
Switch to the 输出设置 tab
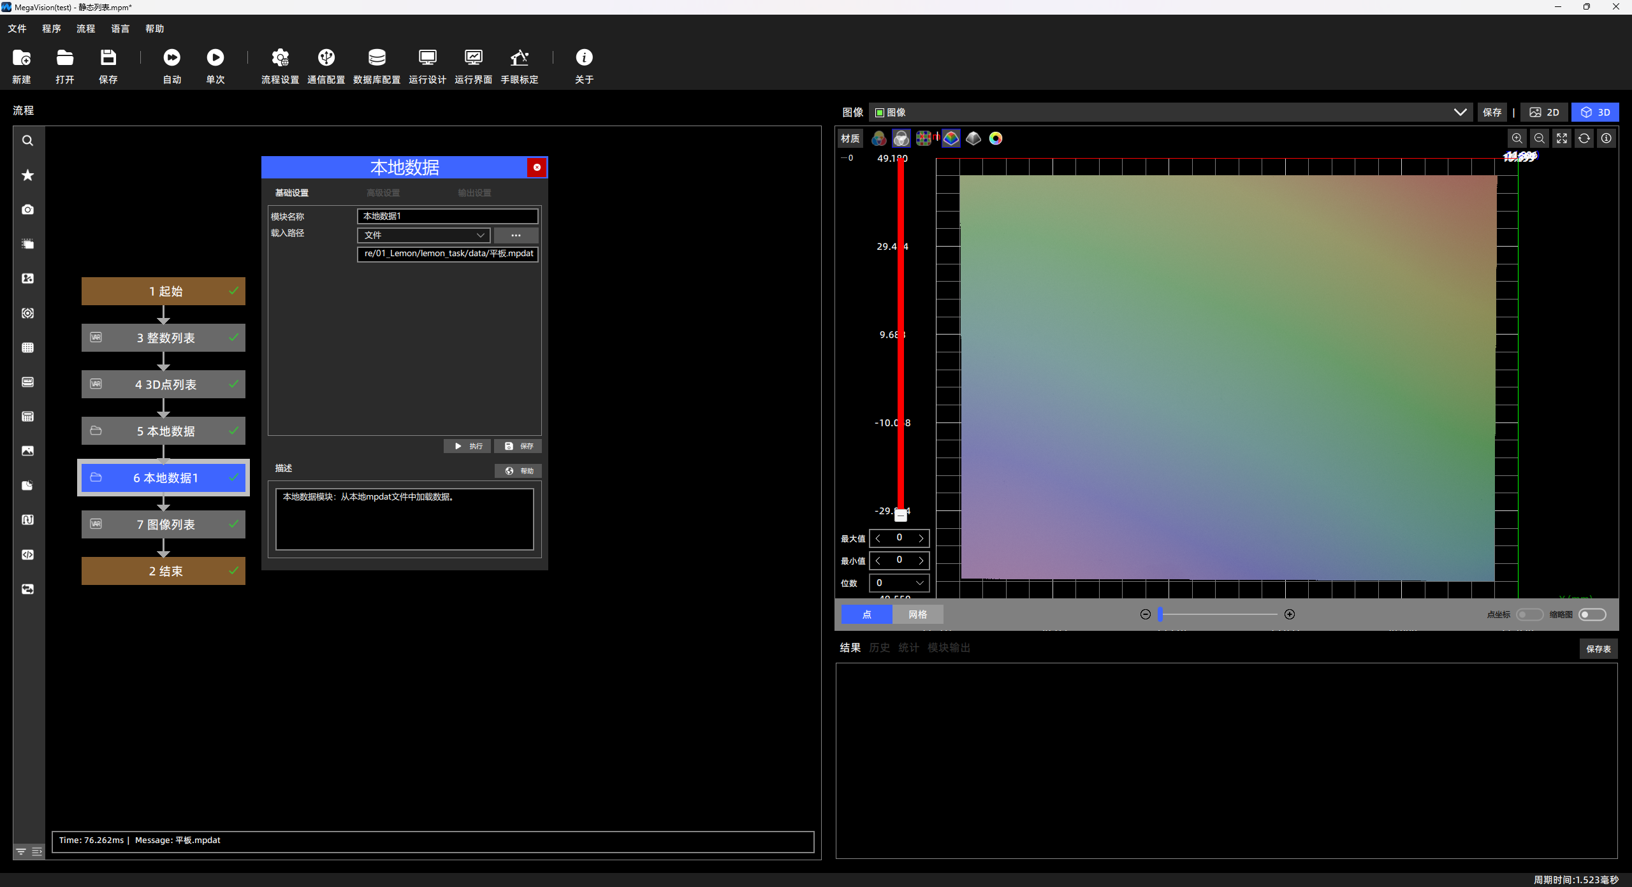point(474,193)
